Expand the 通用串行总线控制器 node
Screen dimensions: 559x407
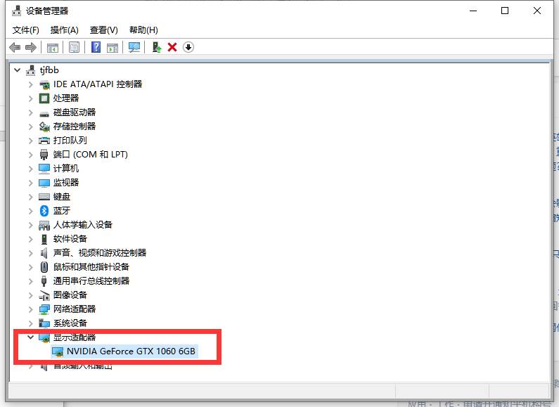pyautogui.click(x=31, y=281)
